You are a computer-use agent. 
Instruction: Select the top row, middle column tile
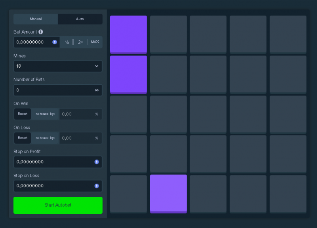tap(208, 34)
